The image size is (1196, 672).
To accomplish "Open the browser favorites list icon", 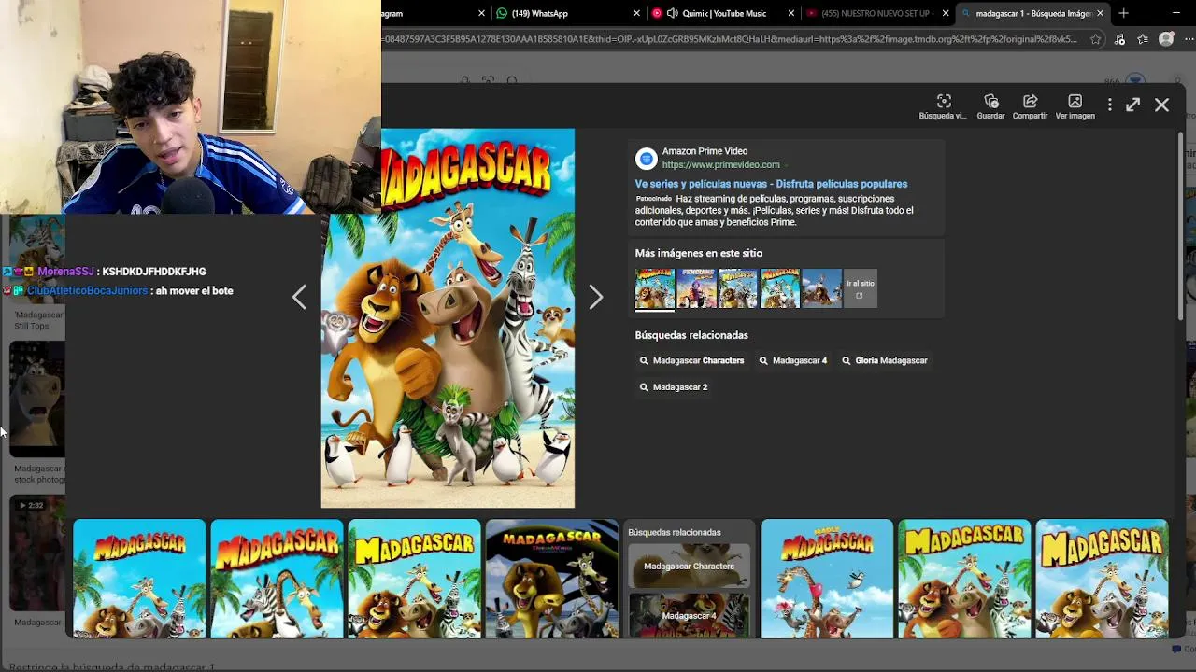I will click(1143, 39).
